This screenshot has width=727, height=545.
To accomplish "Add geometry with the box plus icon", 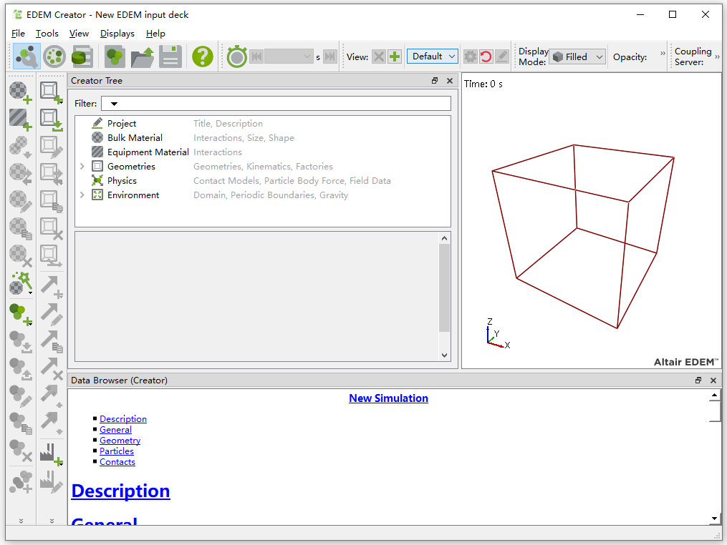I will point(51,92).
